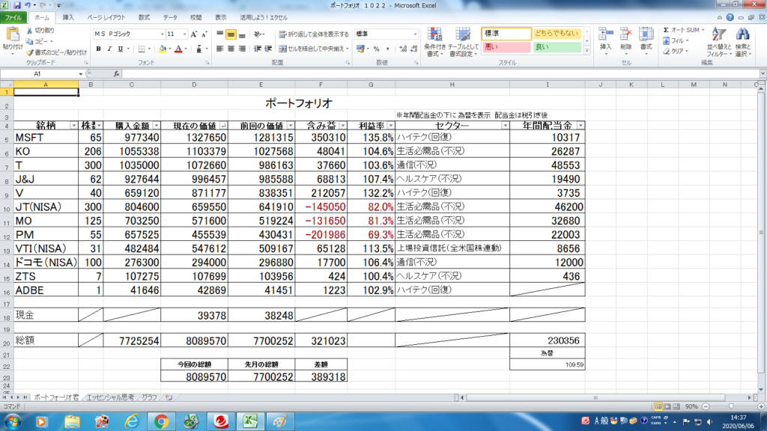Click the zoom slider in status bar

coord(732,406)
